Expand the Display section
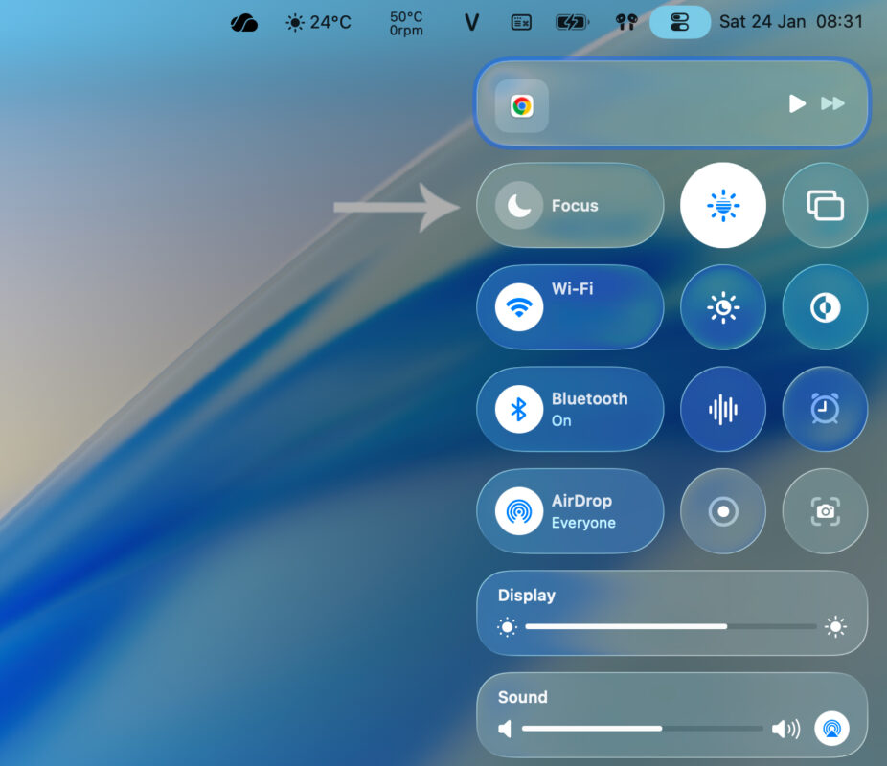Viewport: 887px width, 766px height. (526, 596)
